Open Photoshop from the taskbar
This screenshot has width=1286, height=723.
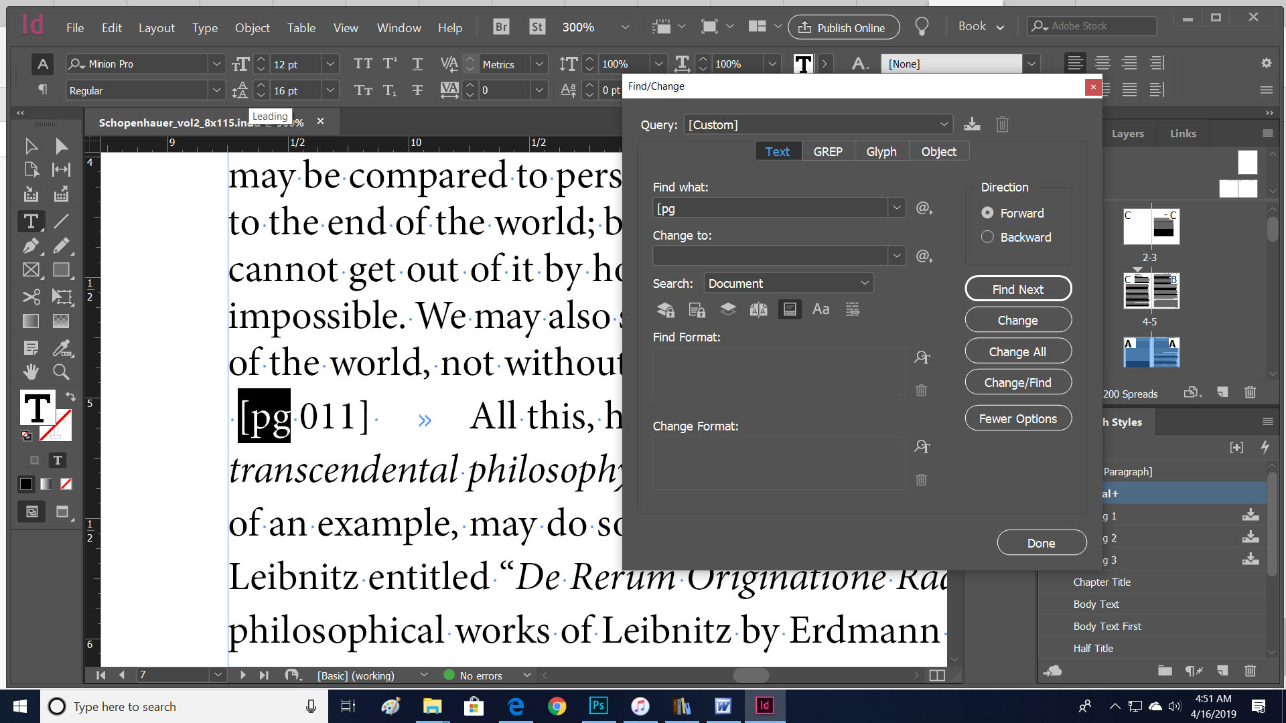pyautogui.click(x=598, y=706)
